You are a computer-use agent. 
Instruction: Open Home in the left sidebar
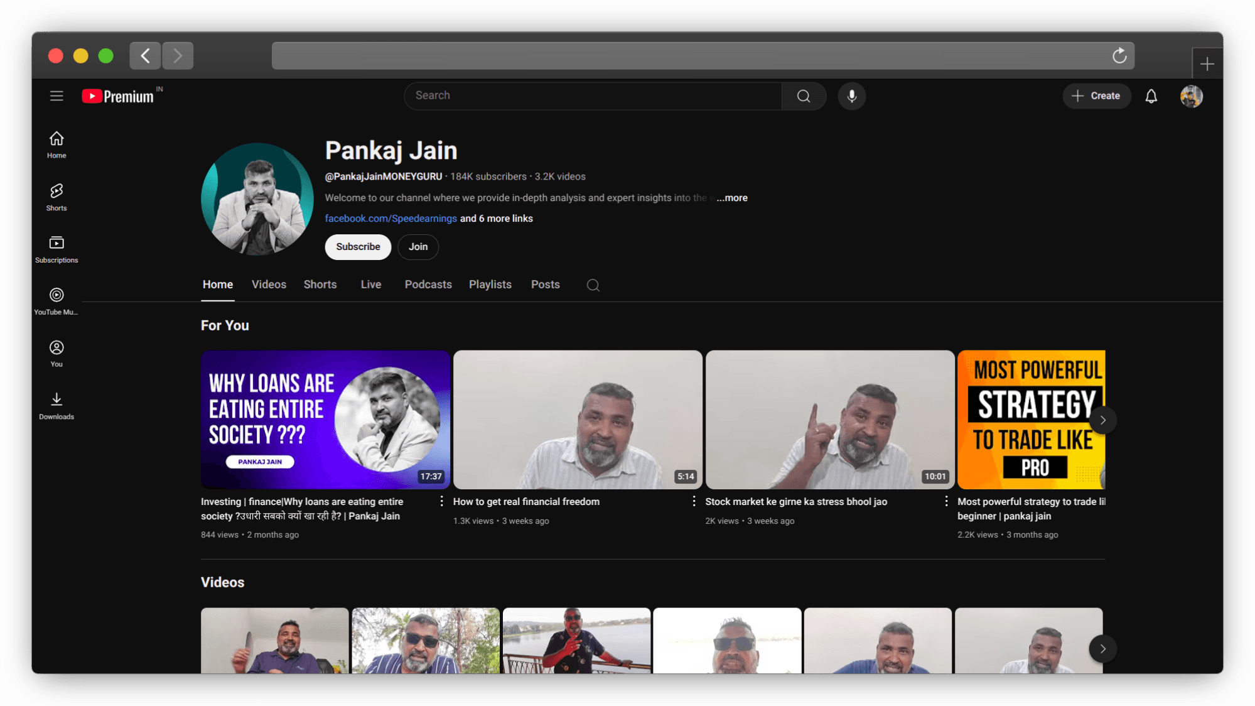[x=57, y=145]
